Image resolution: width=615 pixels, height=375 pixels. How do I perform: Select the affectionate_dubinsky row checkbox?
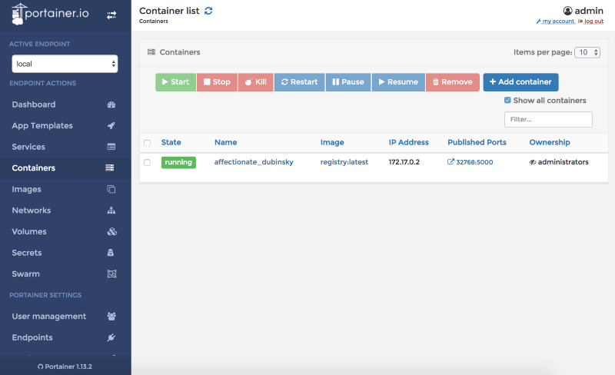[147, 162]
